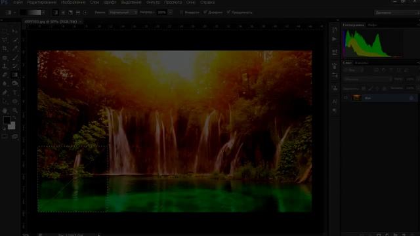Select the Hand tool
Image resolution: width=420 pixels, height=236 pixels.
5,111
